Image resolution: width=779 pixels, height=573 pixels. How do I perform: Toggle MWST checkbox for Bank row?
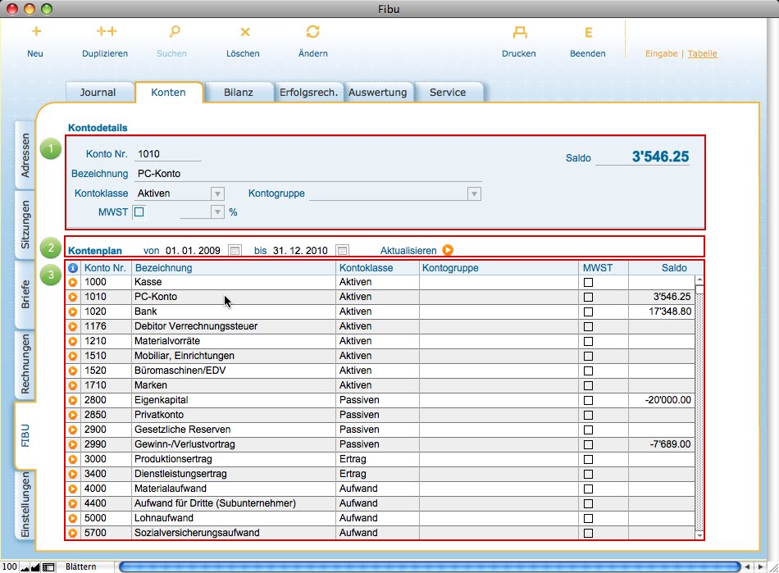click(588, 312)
